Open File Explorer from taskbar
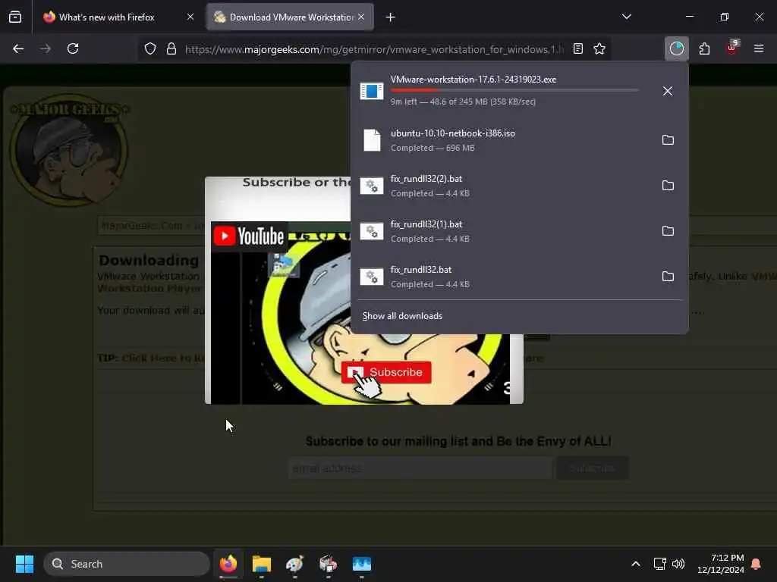 tap(262, 564)
